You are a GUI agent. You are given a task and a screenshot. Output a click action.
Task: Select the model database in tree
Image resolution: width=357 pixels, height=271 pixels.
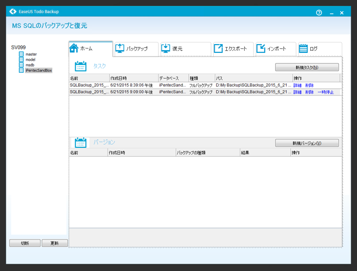(30, 60)
